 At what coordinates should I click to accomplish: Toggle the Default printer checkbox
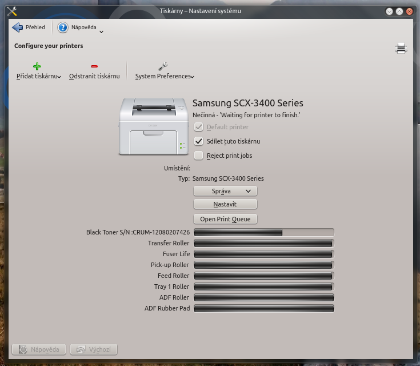coord(199,127)
